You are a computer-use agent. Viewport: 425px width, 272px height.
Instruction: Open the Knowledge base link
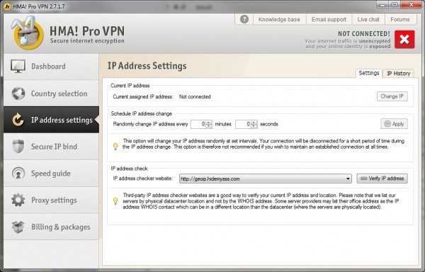pyautogui.click(x=279, y=20)
